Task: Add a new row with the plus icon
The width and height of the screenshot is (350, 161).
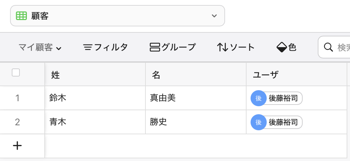Action: [17, 146]
